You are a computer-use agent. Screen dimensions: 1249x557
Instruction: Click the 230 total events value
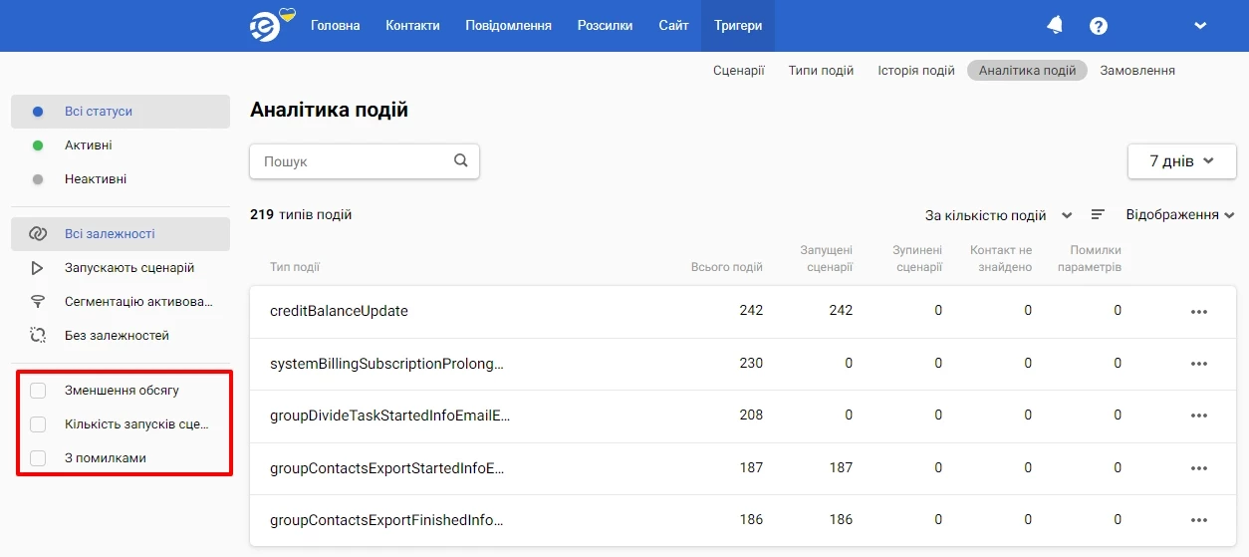pyautogui.click(x=751, y=364)
